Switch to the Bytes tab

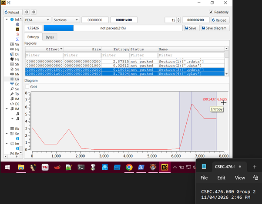(50, 37)
